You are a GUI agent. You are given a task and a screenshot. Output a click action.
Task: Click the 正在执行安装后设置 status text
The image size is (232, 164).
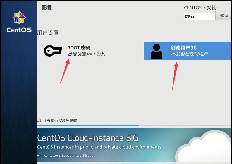coord(60,120)
